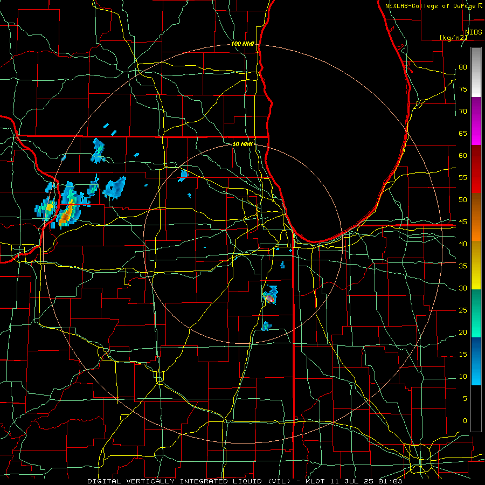Click the 01:08 timestamp in bottom caption
The width and height of the screenshot is (485, 485).
pos(390,481)
